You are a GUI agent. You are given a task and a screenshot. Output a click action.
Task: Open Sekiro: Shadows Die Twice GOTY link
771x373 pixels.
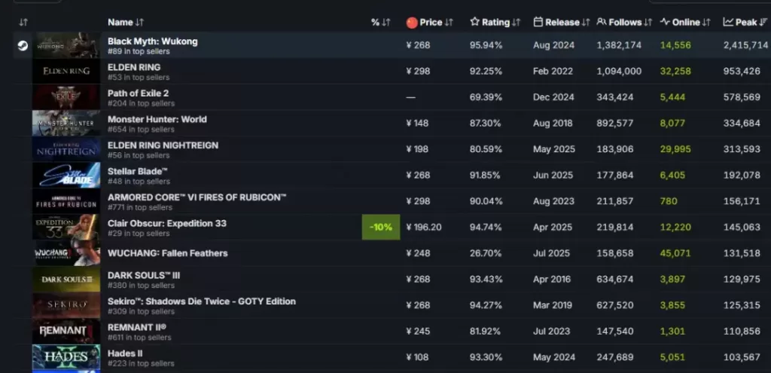click(202, 301)
